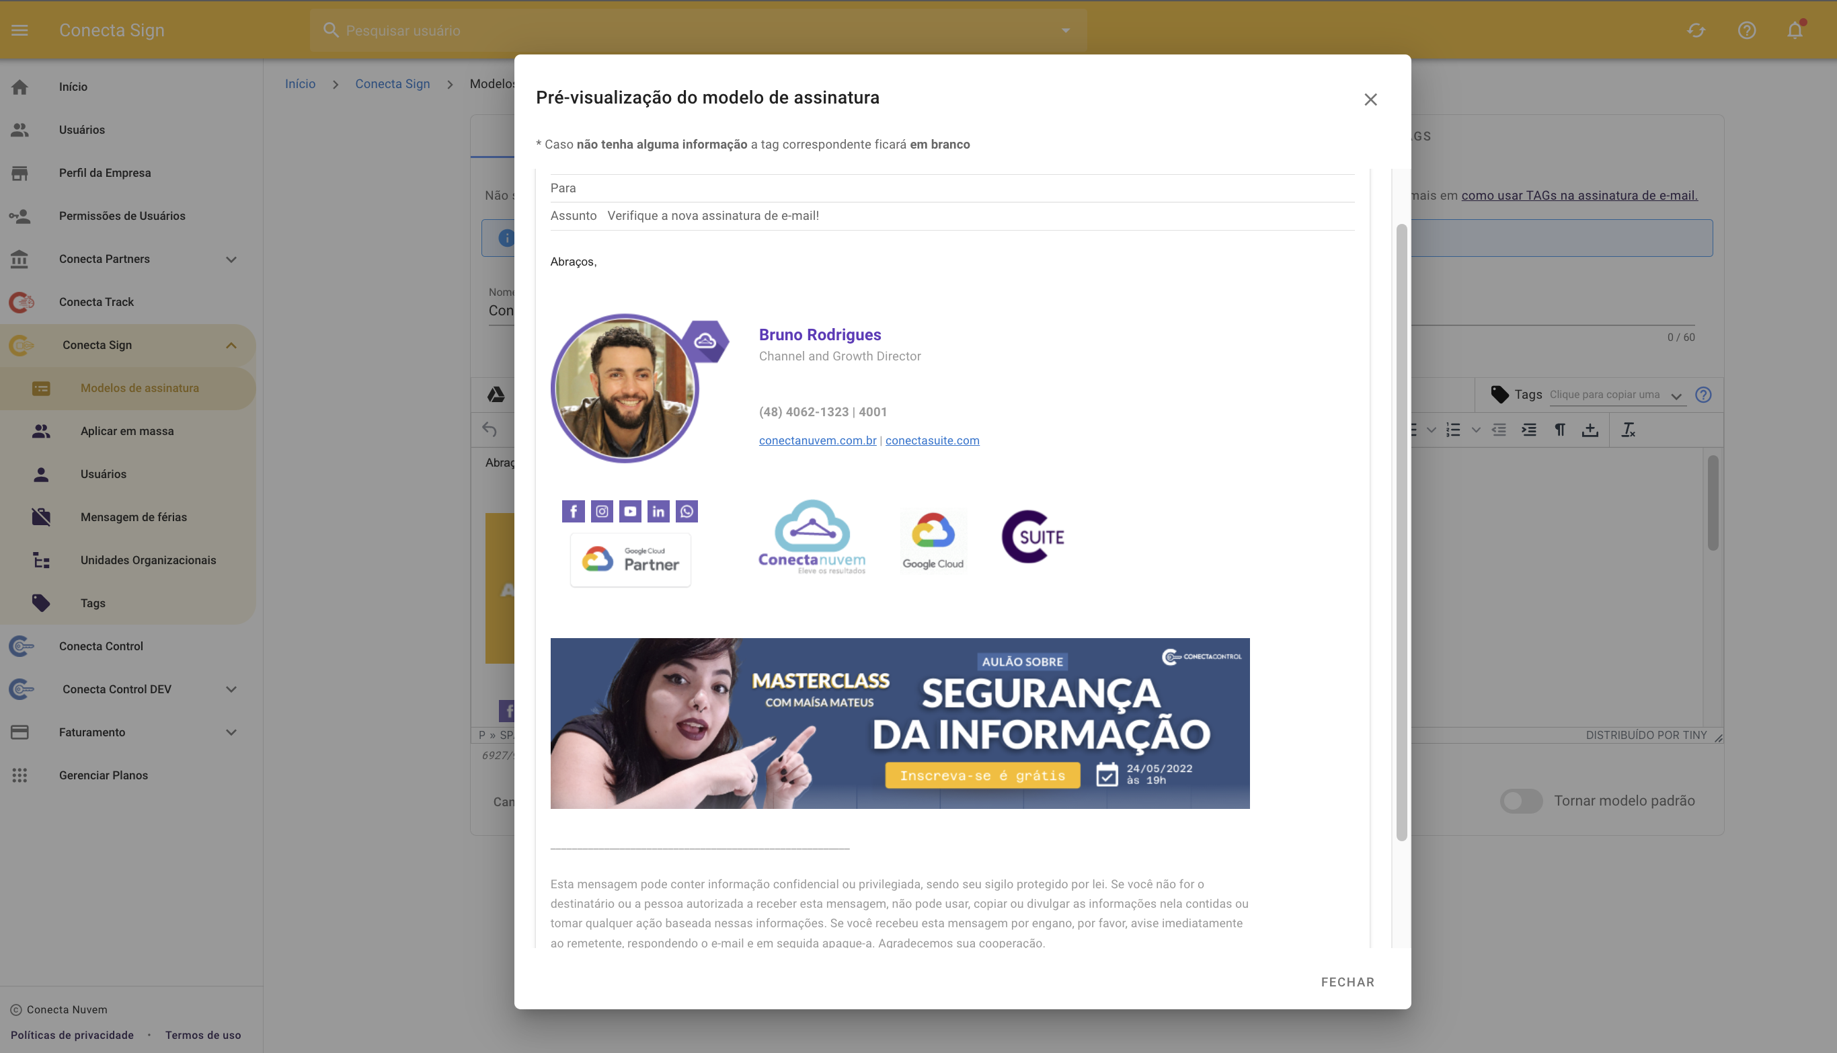1837x1053 pixels.
Task: Click the WhatsApp icon in signature
Action: (x=687, y=511)
